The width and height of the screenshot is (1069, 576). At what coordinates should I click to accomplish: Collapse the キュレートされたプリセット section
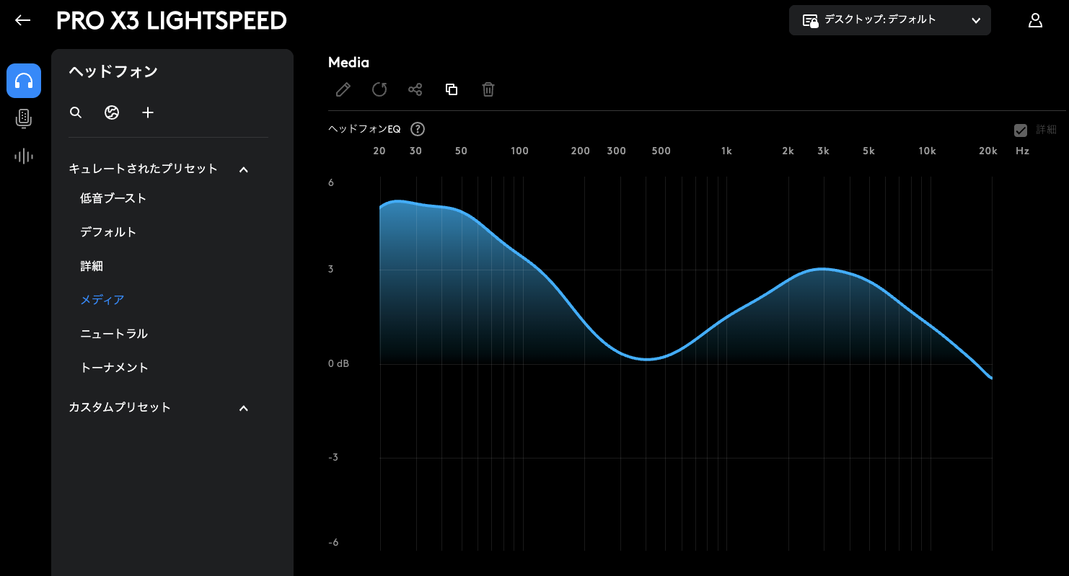[244, 169]
